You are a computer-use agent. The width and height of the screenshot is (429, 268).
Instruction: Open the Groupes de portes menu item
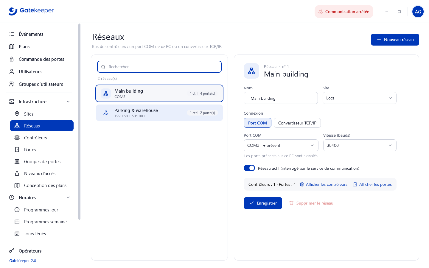(42, 161)
